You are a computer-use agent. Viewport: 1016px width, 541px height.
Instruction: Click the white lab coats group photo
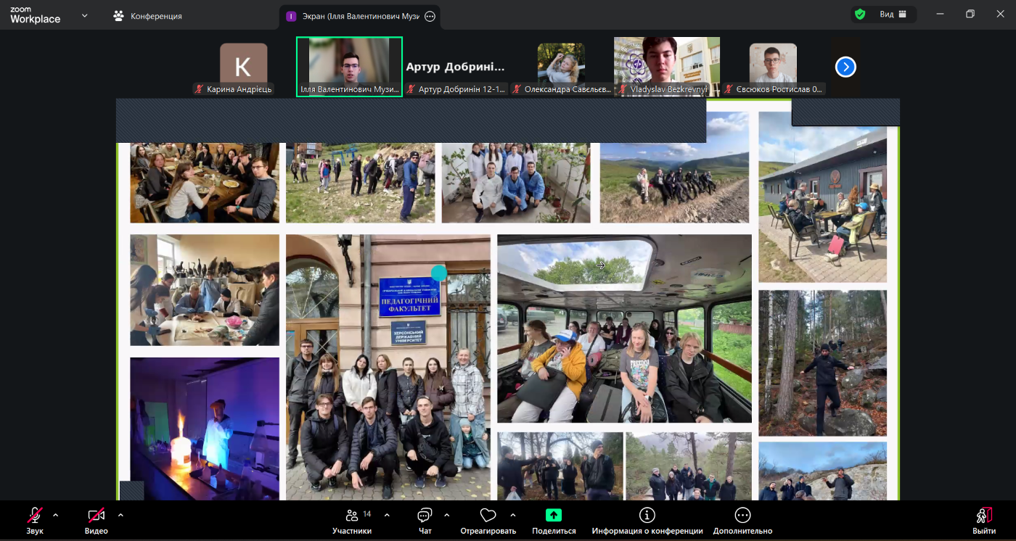pos(517,183)
